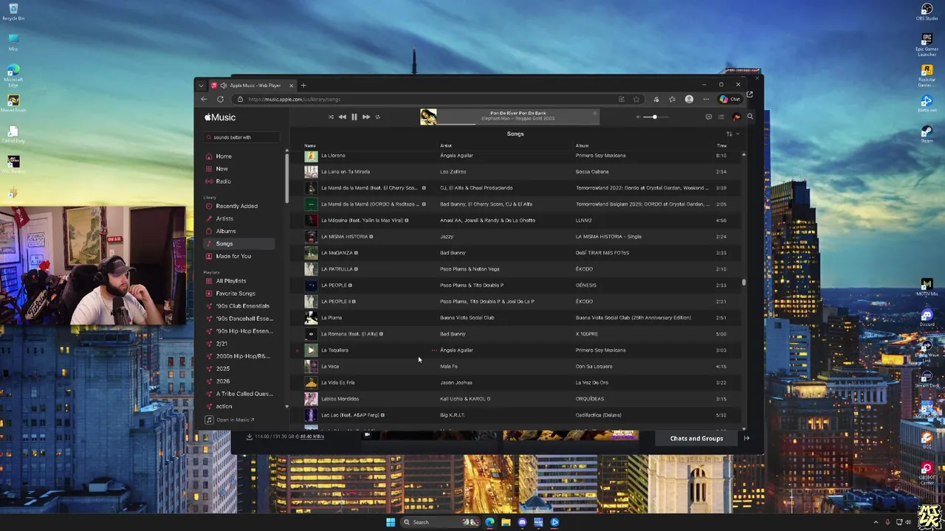Image resolution: width=945 pixels, height=531 pixels.
Task: Select the song La Luna en Tu Mirada
Action: (x=345, y=172)
